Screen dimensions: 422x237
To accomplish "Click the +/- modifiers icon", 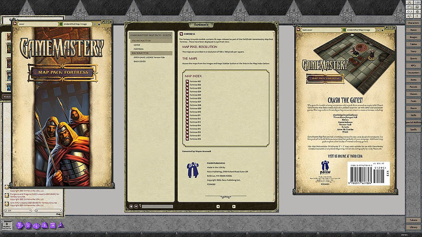I will 409,16.
